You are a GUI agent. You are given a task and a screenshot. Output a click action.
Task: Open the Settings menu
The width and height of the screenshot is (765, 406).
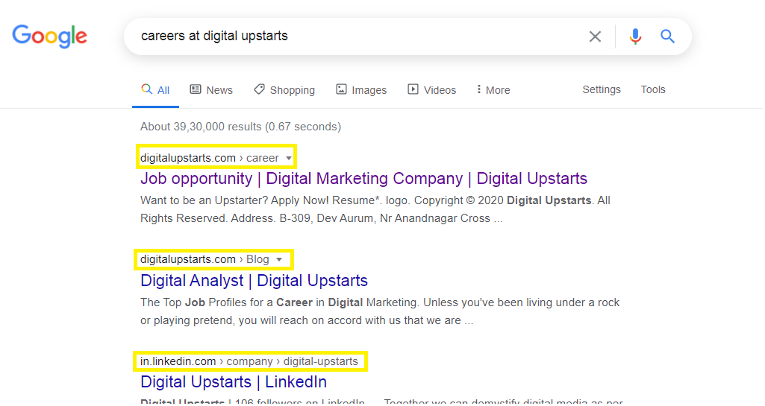602,89
